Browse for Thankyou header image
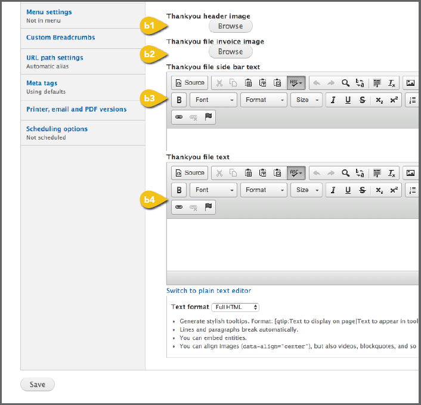This screenshot has width=421, height=405. (x=231, y=26)
